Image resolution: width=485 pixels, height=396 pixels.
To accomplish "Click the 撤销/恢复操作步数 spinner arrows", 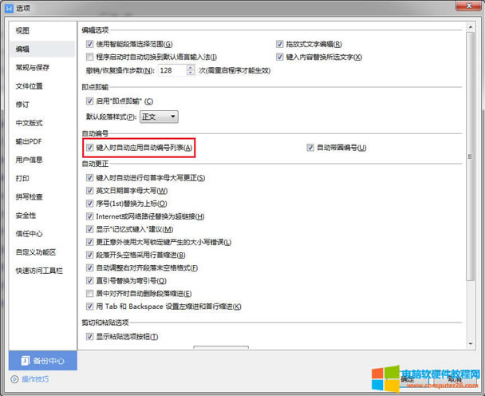I will 191,70.
